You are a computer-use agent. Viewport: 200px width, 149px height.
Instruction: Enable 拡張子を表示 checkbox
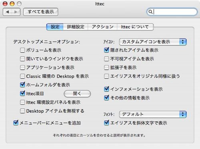(106, 67)
